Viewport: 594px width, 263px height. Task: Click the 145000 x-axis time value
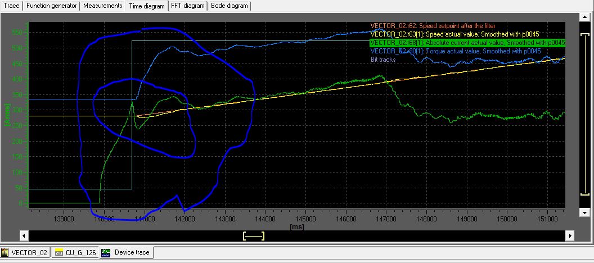click(x=305, y=220)
